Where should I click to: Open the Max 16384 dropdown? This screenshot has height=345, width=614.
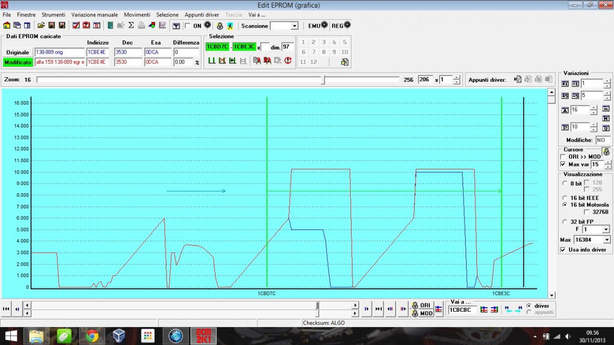(x=606, y=240)
